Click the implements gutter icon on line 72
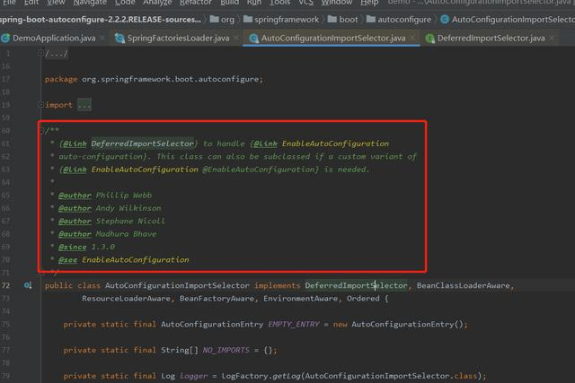This screenshot has width=575, height=383. click(28, 285)
